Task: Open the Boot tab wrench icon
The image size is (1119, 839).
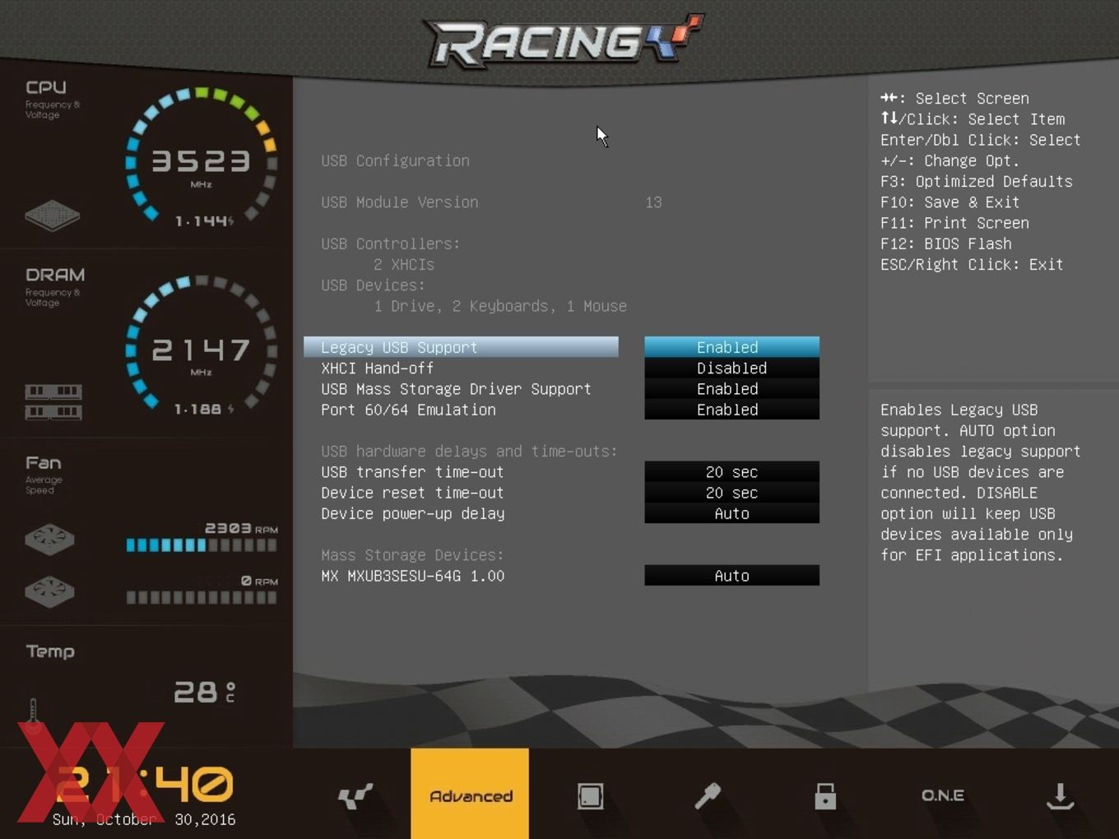Action: point(708,795)
